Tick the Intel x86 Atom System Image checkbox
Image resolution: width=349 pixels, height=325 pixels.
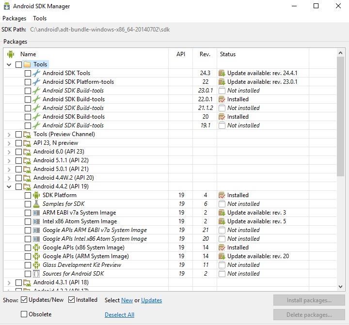[x=28, y=221]
